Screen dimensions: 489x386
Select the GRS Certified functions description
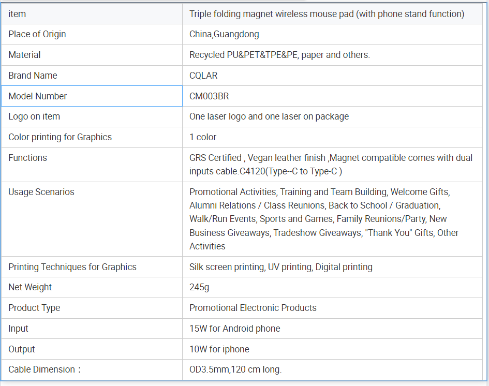point(331,165)
